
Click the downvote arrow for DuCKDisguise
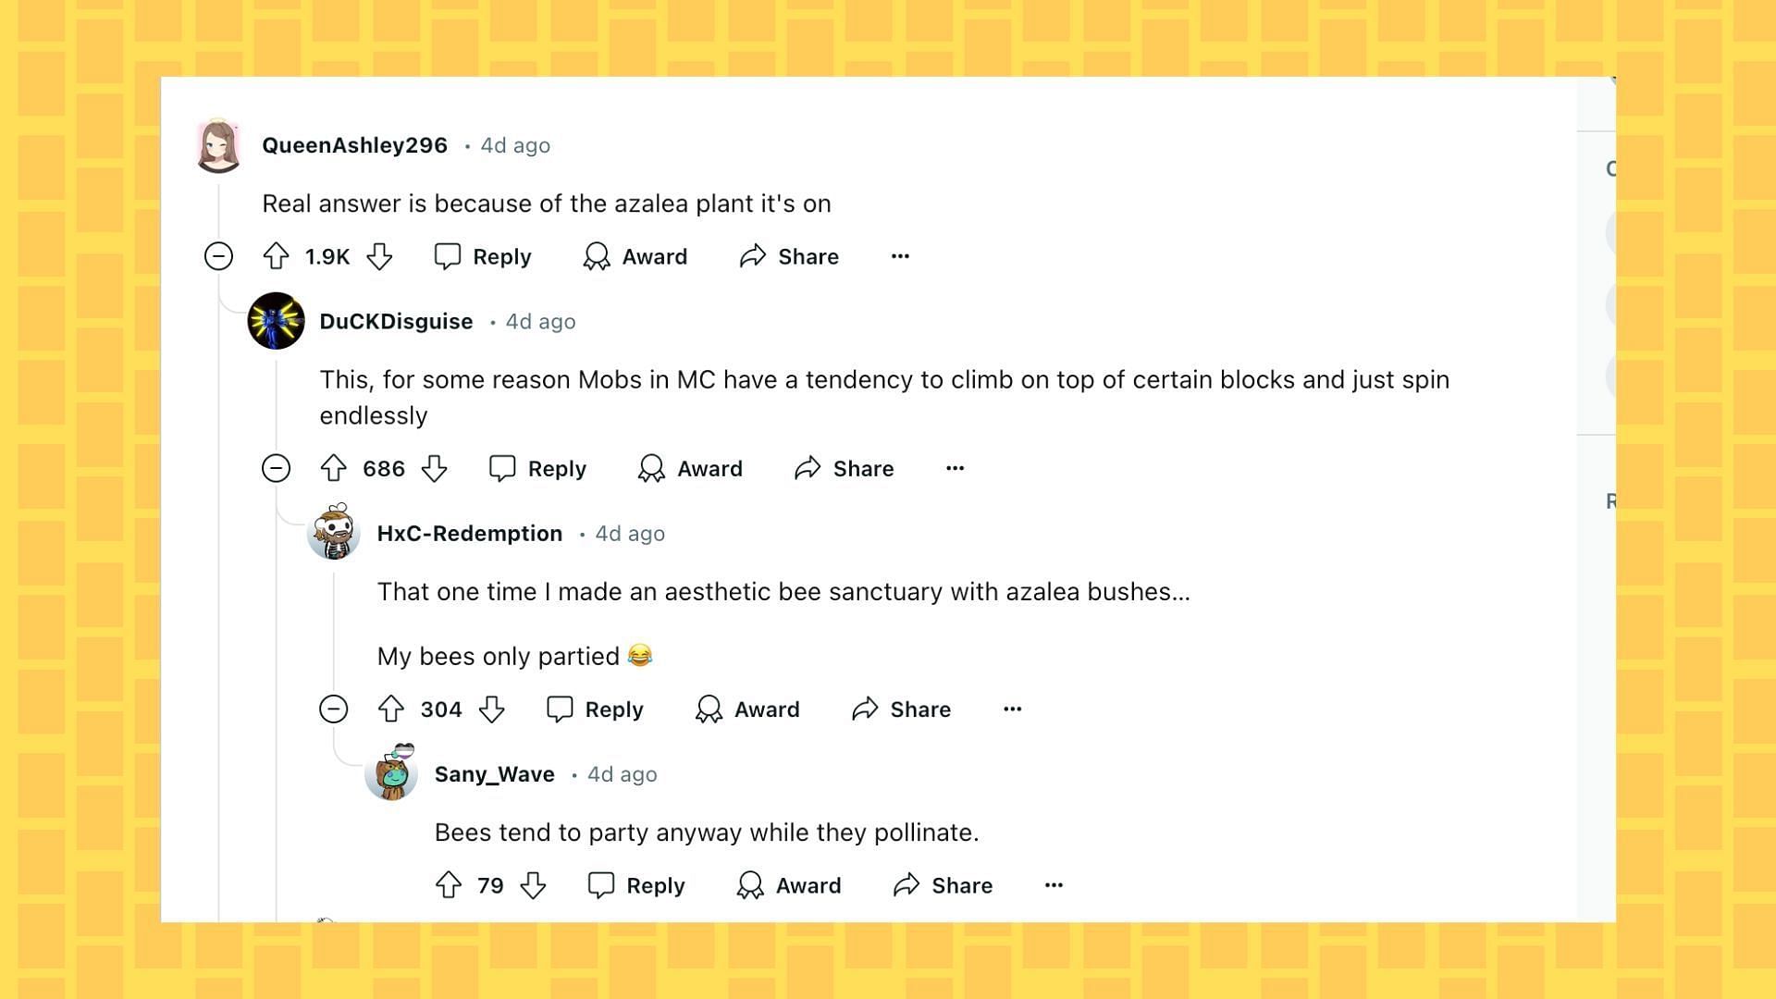(x=437, y=468)
